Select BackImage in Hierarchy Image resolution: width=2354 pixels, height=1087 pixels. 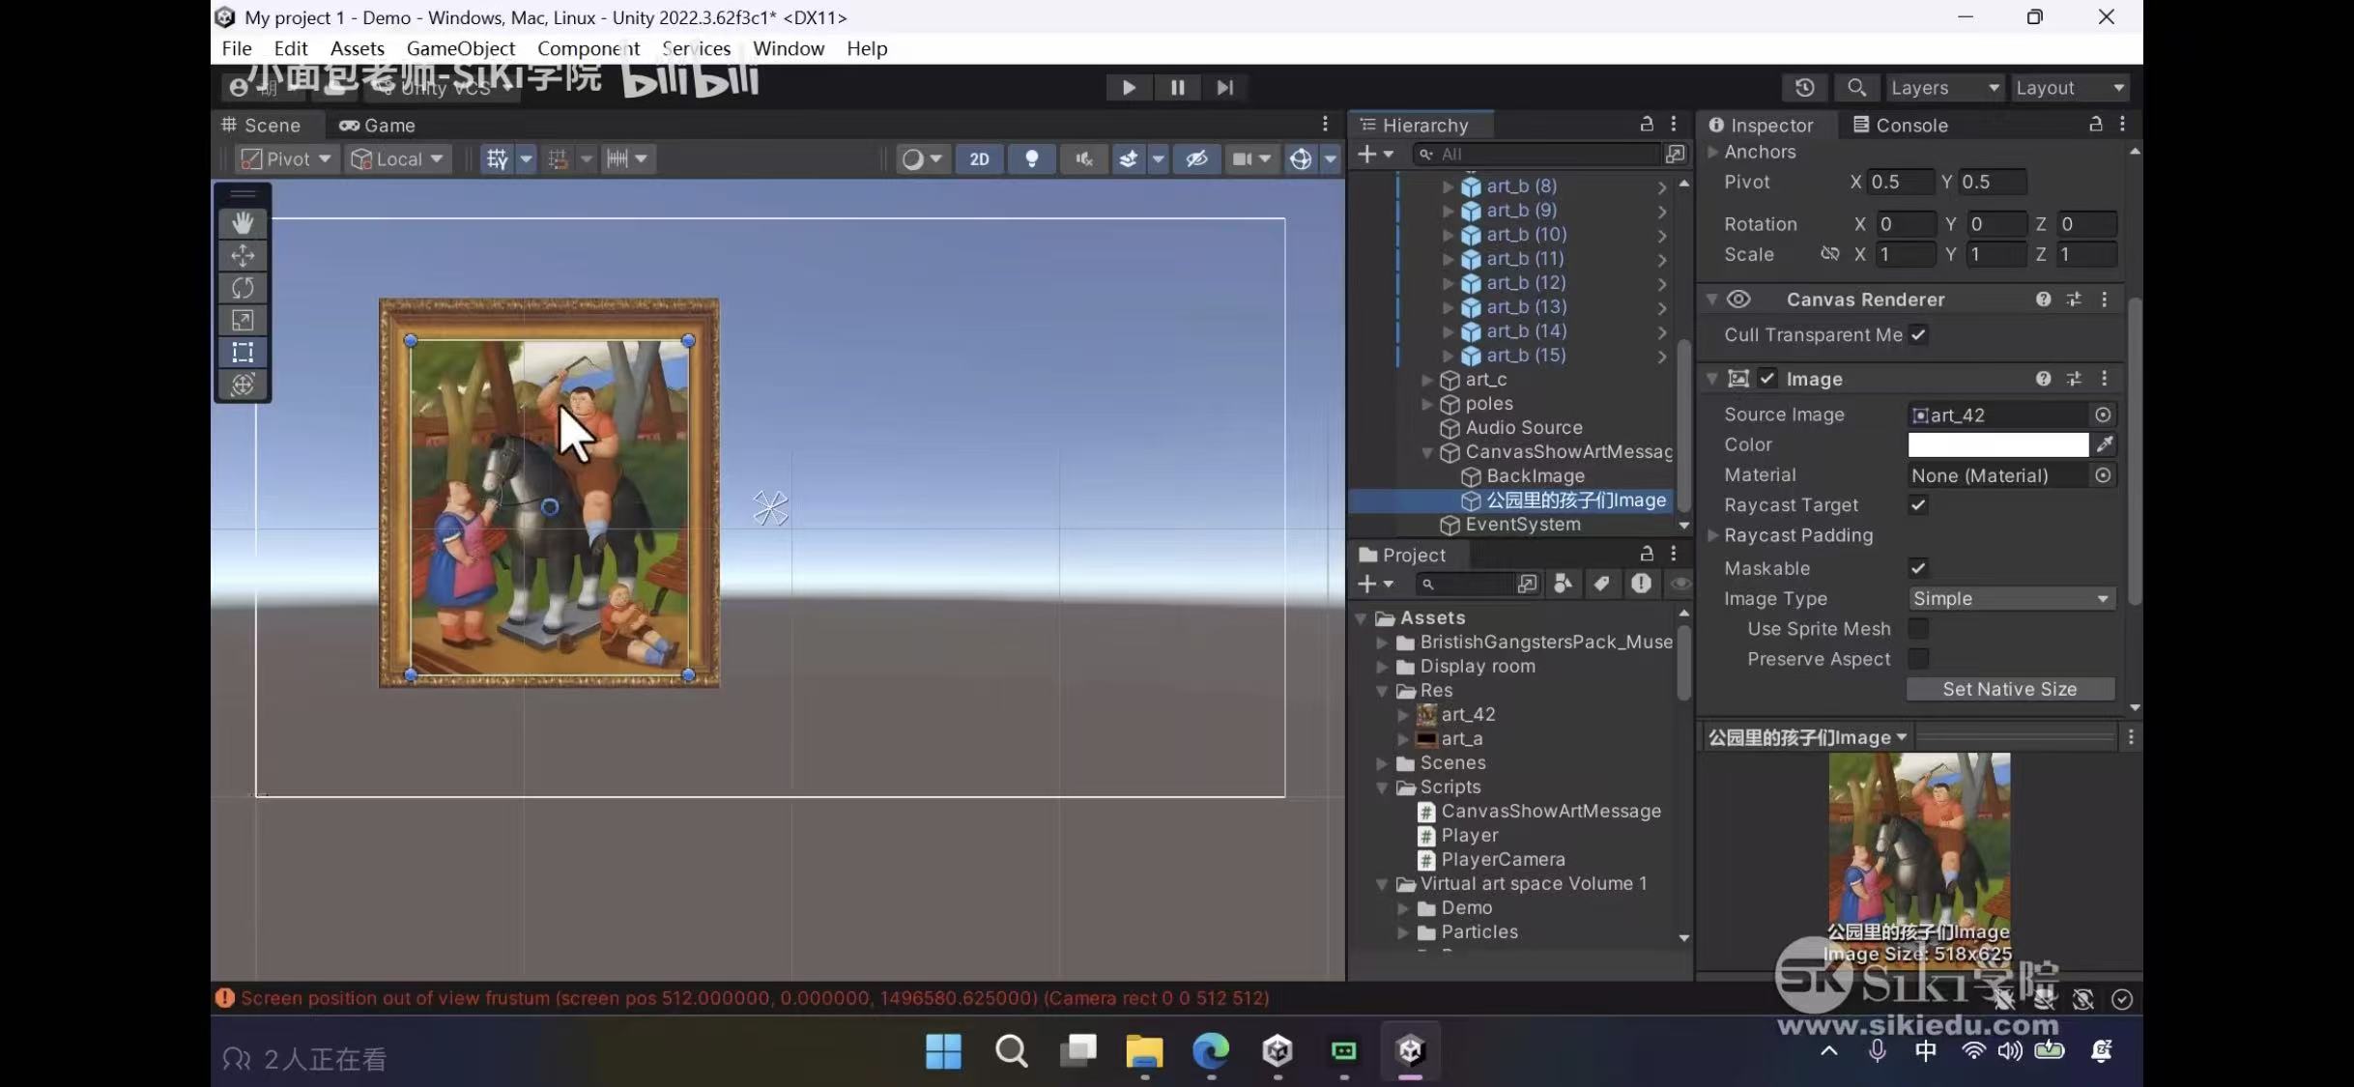[x=1536, y=476]
